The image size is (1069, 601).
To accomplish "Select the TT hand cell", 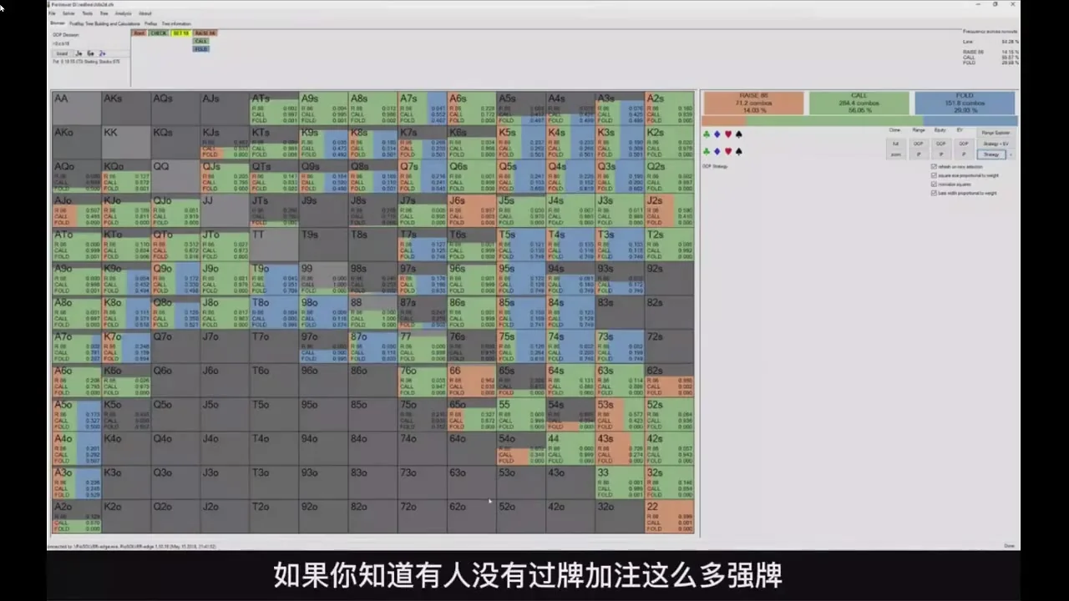I will (274, 244).
